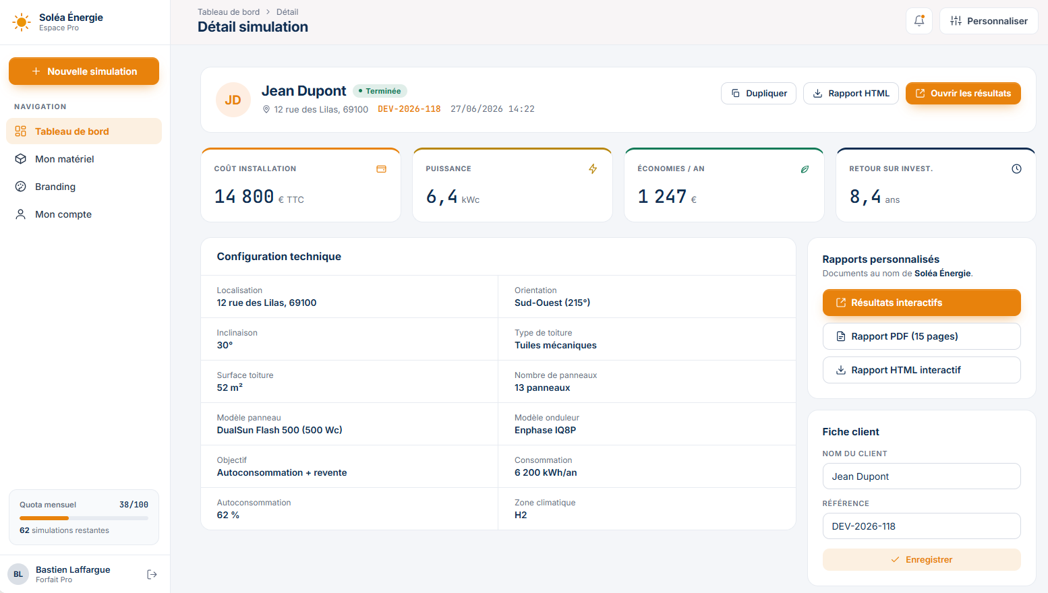Image resolution: width=1048 pixels, height=593 pixels.
Task: Click the plus icon in Nouvelle simulation
Action: pyautogui.click(x=36, y=71)
